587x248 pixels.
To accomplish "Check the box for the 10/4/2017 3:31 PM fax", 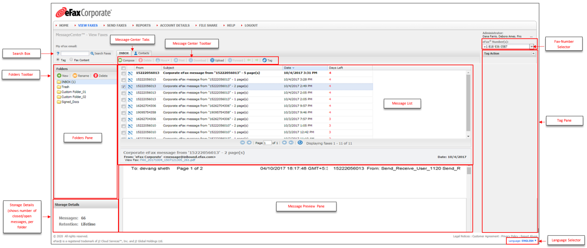I will (x=123, y=73).
